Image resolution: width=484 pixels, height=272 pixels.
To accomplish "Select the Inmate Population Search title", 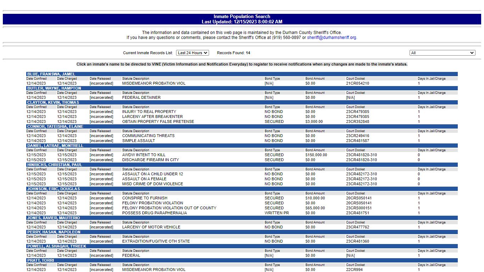I will pos(242,17).
